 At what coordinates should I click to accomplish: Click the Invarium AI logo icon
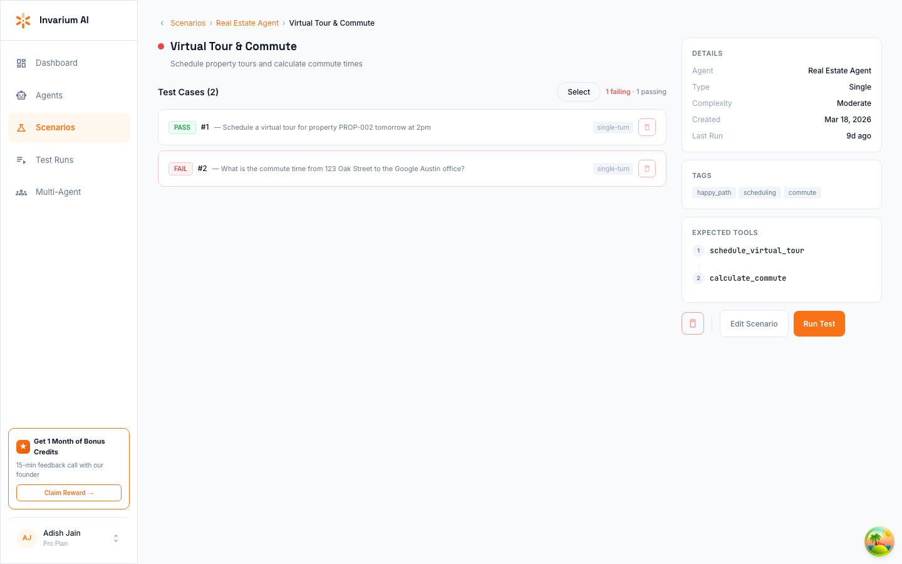click(x=23, y=19)
